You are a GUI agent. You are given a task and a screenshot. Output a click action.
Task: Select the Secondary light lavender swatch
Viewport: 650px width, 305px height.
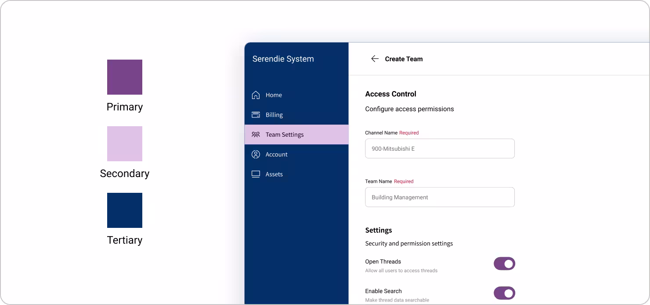coord(125,144)
